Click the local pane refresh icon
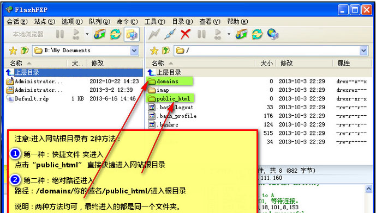The image size is (376, 213). point(116,34)
